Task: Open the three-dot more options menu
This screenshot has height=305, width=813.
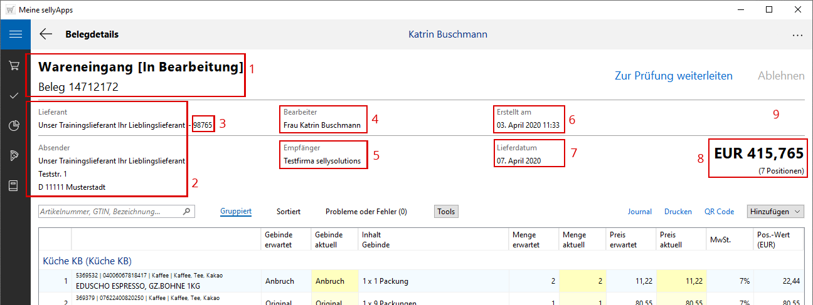Action: click(x=797, y=35)
